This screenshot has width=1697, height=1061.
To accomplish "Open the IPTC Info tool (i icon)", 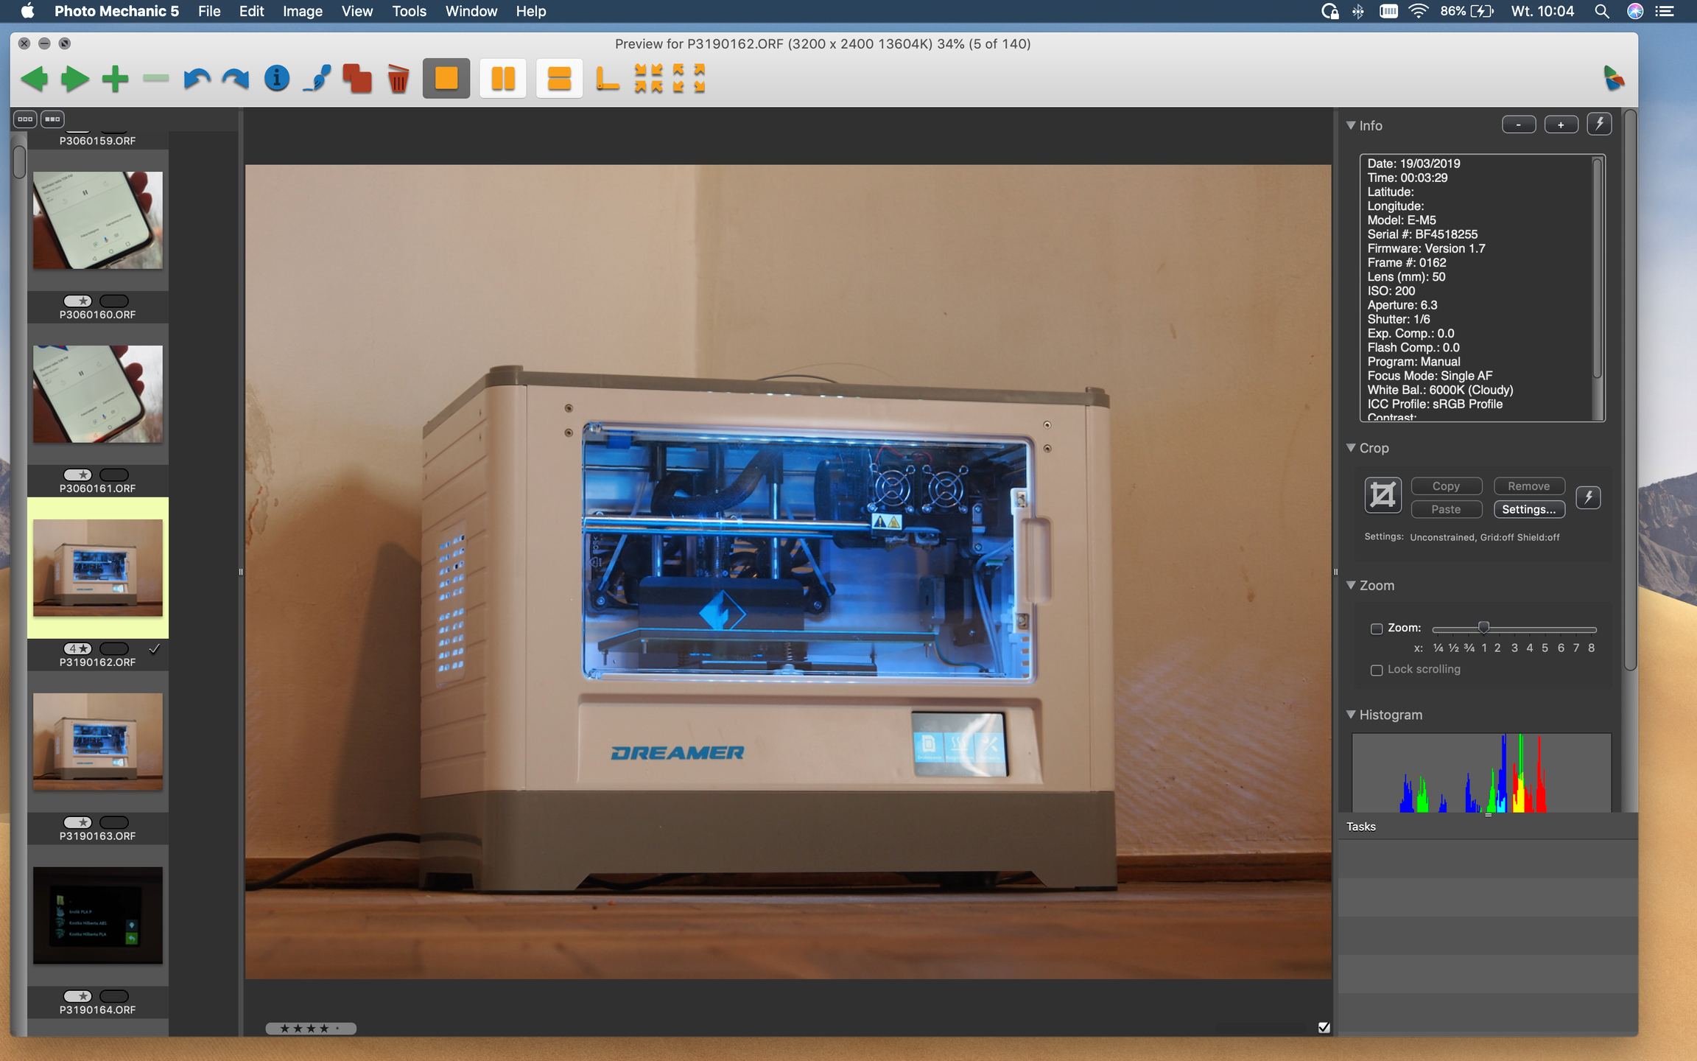I will [x=276, y=78].
